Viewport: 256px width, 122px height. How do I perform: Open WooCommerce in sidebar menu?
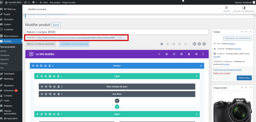pos(11,36)
